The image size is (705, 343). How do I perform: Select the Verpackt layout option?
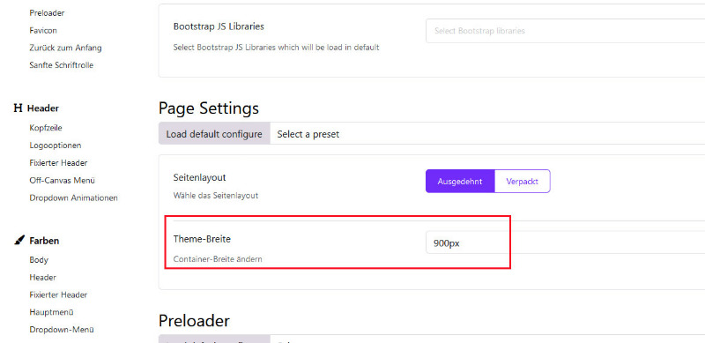pyautogui.click(x=522, y=182)
